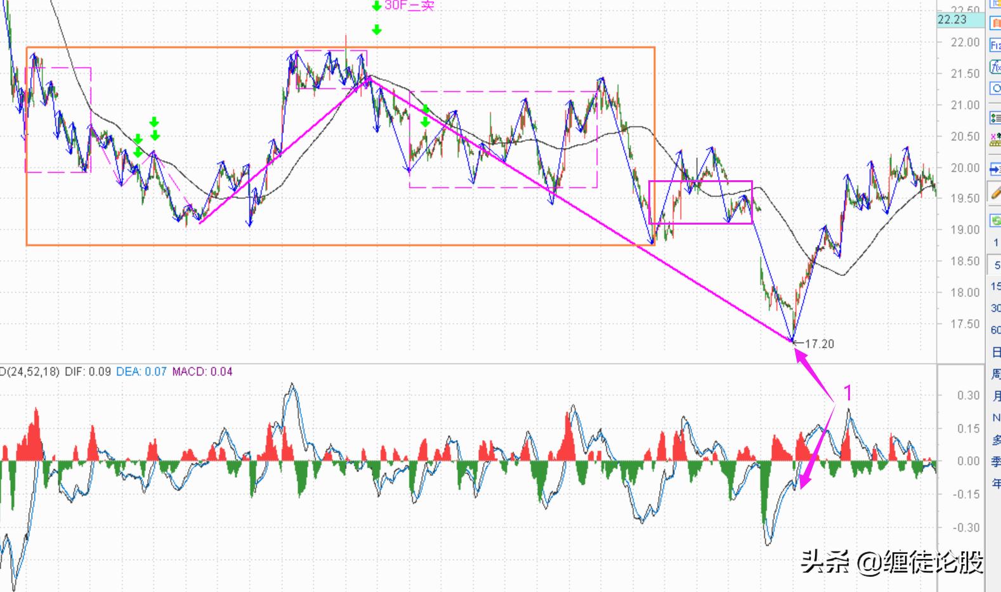
Task: Click the -0.15 MACD axis label
Action: (x=967, y=494)
